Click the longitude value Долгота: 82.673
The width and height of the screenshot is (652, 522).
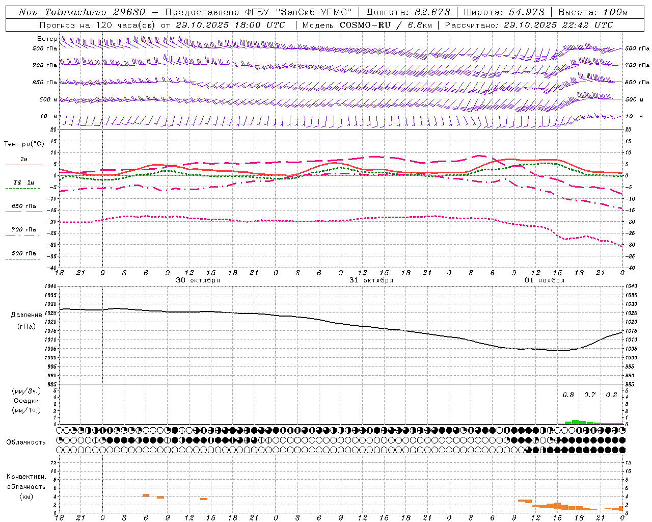coord(409,12)
